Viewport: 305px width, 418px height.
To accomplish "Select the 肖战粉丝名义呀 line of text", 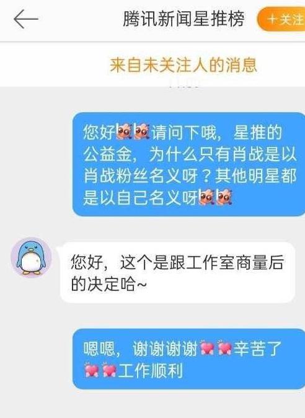I will [x=140, y=176].
